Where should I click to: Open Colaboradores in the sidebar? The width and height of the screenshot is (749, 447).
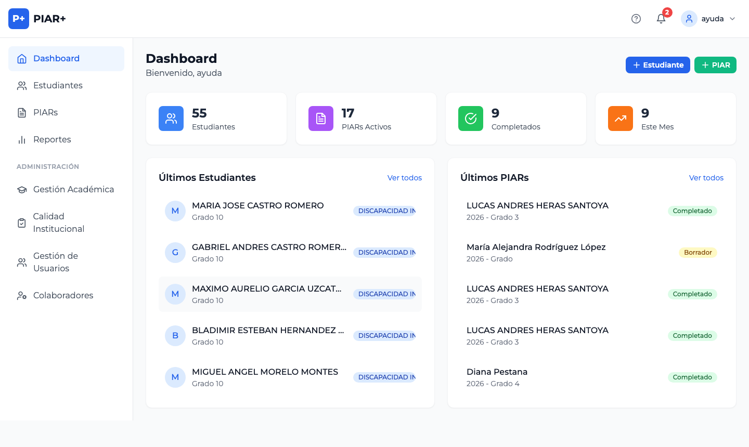click(x=63, y=295)
